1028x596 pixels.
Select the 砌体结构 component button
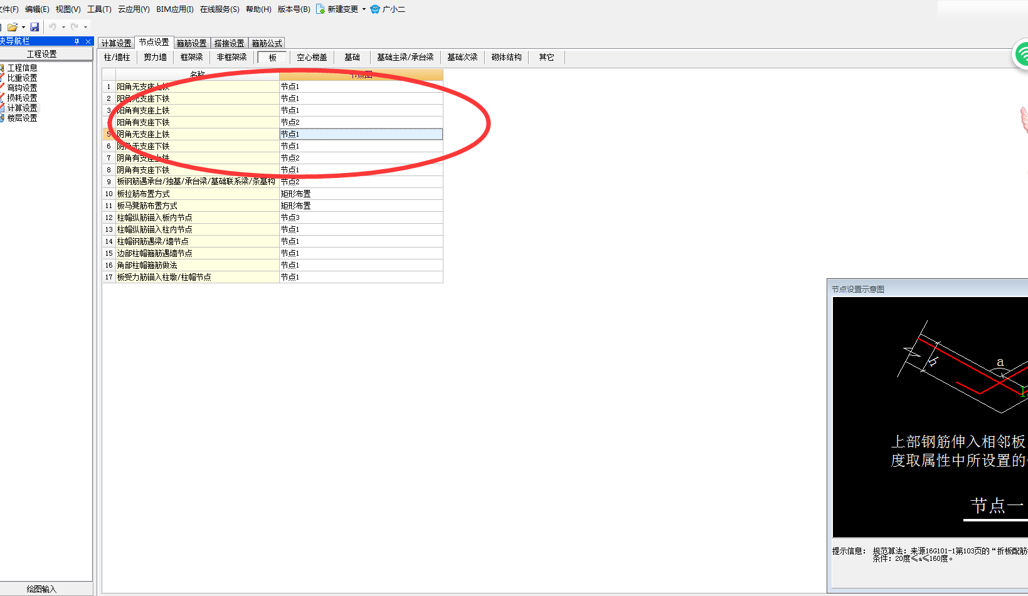pyautogui.click(x=507, y=57)
